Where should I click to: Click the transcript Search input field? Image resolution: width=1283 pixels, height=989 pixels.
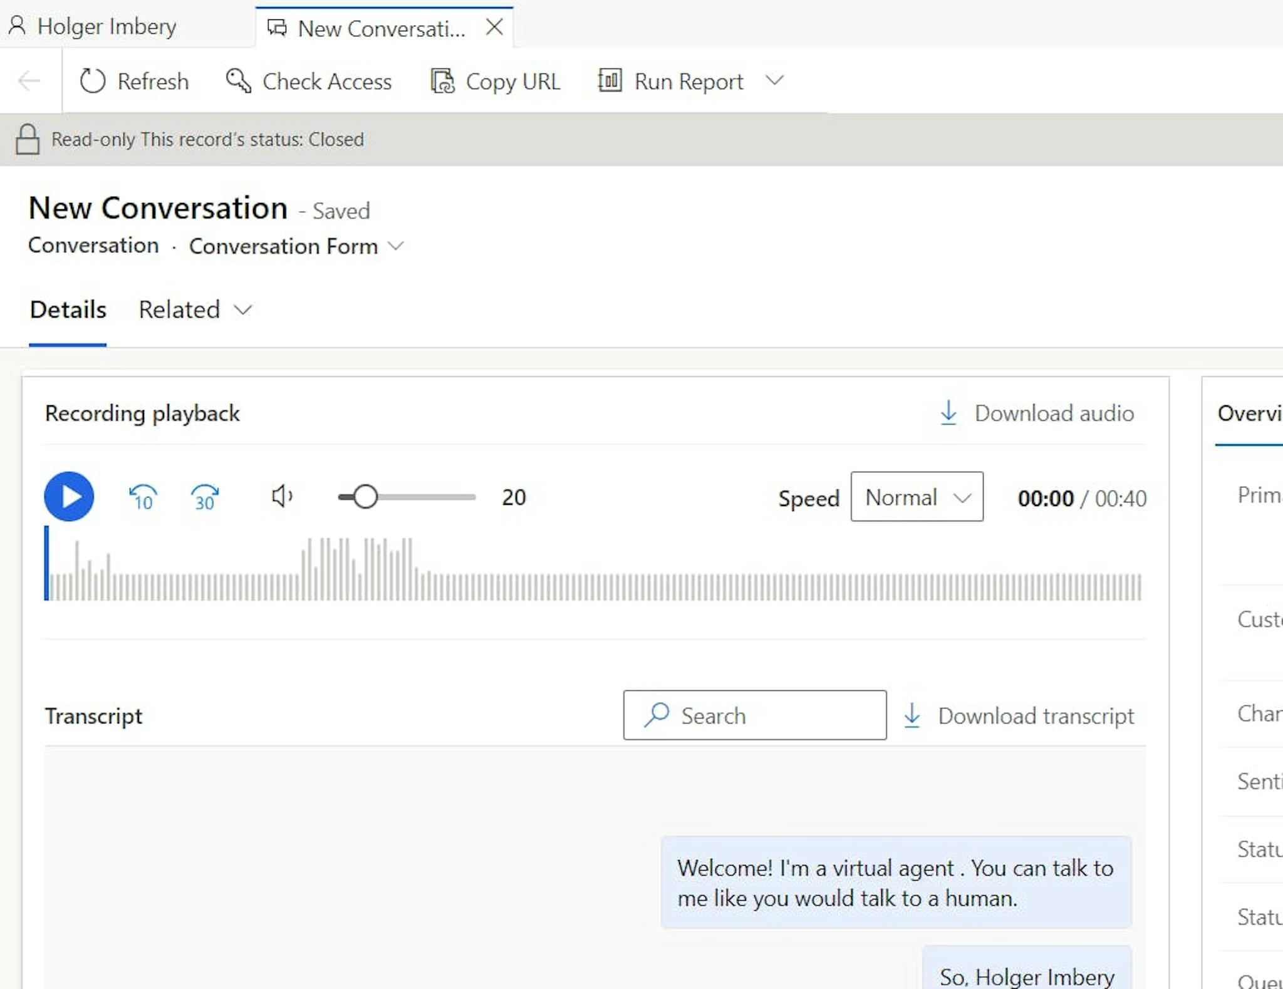tap(756, 715)
